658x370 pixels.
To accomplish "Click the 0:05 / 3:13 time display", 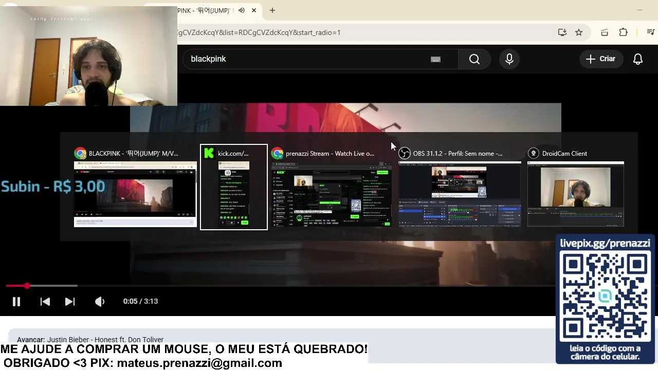I will pos(140,302).
